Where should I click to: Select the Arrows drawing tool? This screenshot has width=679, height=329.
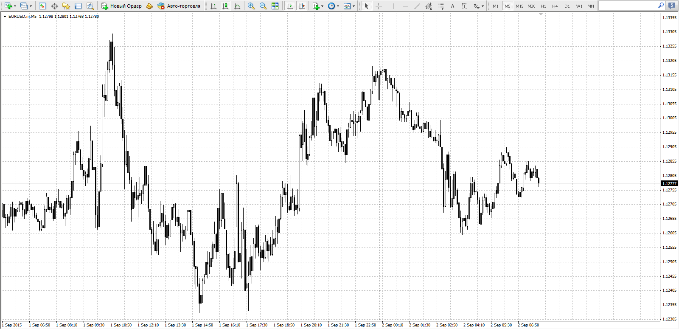tap(477, 6)
